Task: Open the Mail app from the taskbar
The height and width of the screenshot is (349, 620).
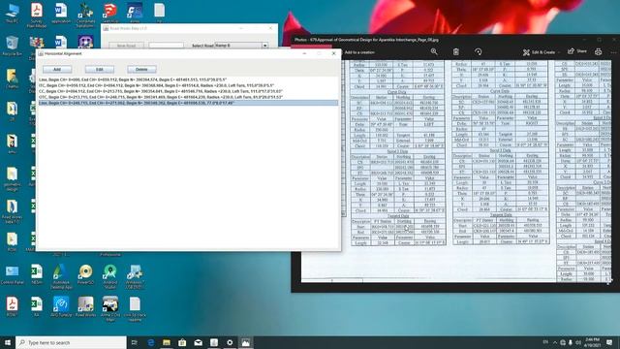Action: 198,342
